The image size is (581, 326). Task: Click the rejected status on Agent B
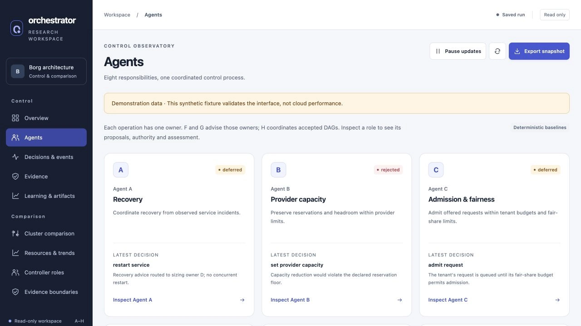click(x=388, y=170)
